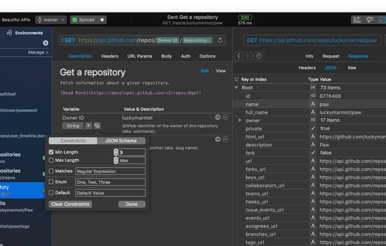Click the Min Length value field
This screenshot has width=386, height=246.
[132, 152]
